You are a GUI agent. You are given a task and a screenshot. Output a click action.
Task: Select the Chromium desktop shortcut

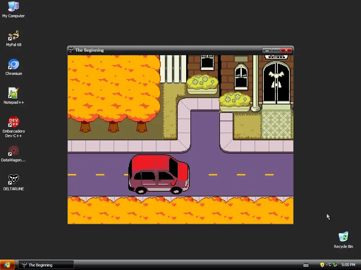click(x=13, y=67)
